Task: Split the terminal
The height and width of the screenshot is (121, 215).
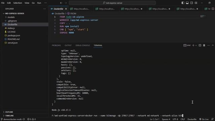Action: point(200,45)
